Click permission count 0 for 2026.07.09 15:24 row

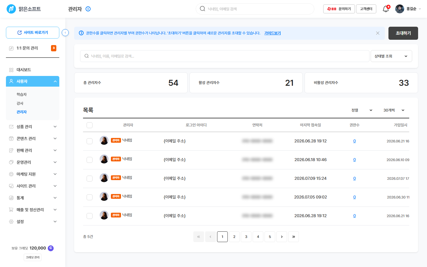355,179
